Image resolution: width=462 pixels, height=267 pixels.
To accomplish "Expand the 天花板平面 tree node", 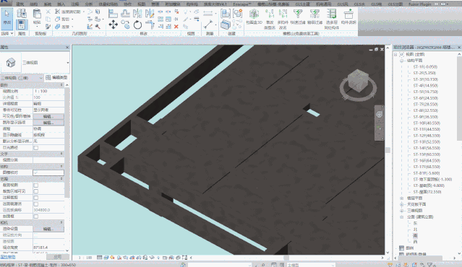I will coord(401,204).
